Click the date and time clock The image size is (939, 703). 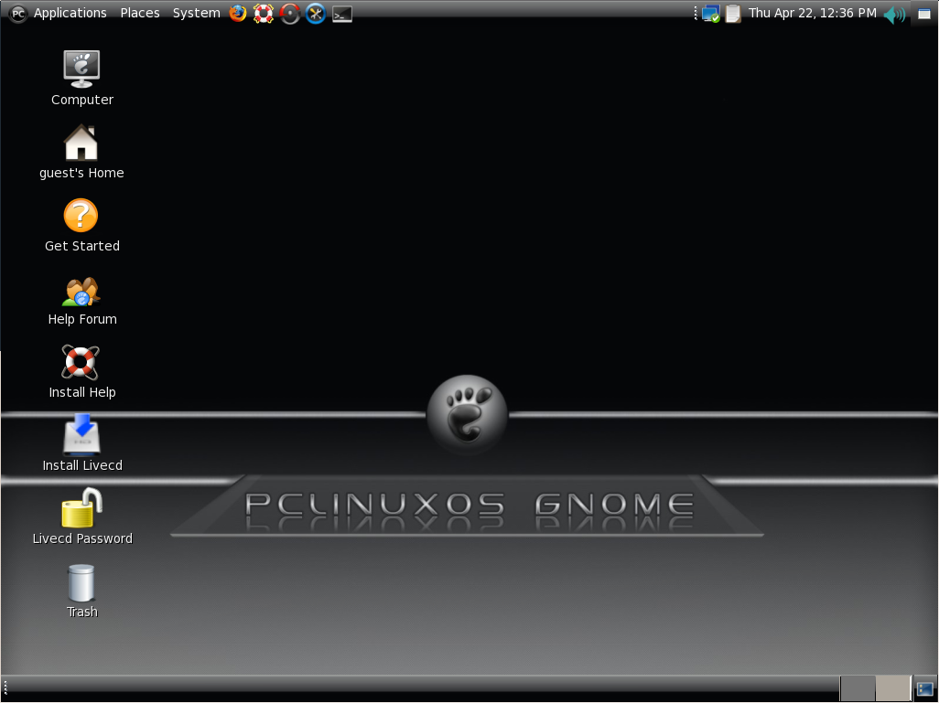pos(812,13)
